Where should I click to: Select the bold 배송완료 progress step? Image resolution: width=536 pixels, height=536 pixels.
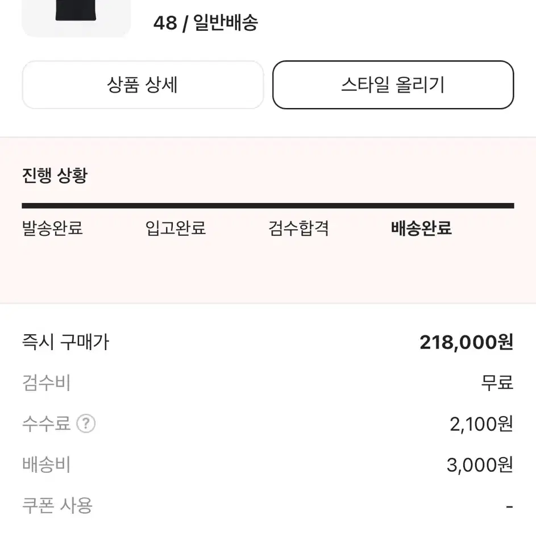coord(422,228)
